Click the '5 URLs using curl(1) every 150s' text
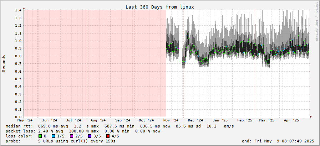This screenshot has height=146, width=320. point(77,141)
